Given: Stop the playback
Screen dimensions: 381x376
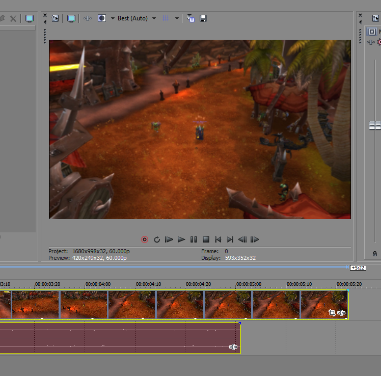Looking at the screenshot, I should (x=206, y=239).
